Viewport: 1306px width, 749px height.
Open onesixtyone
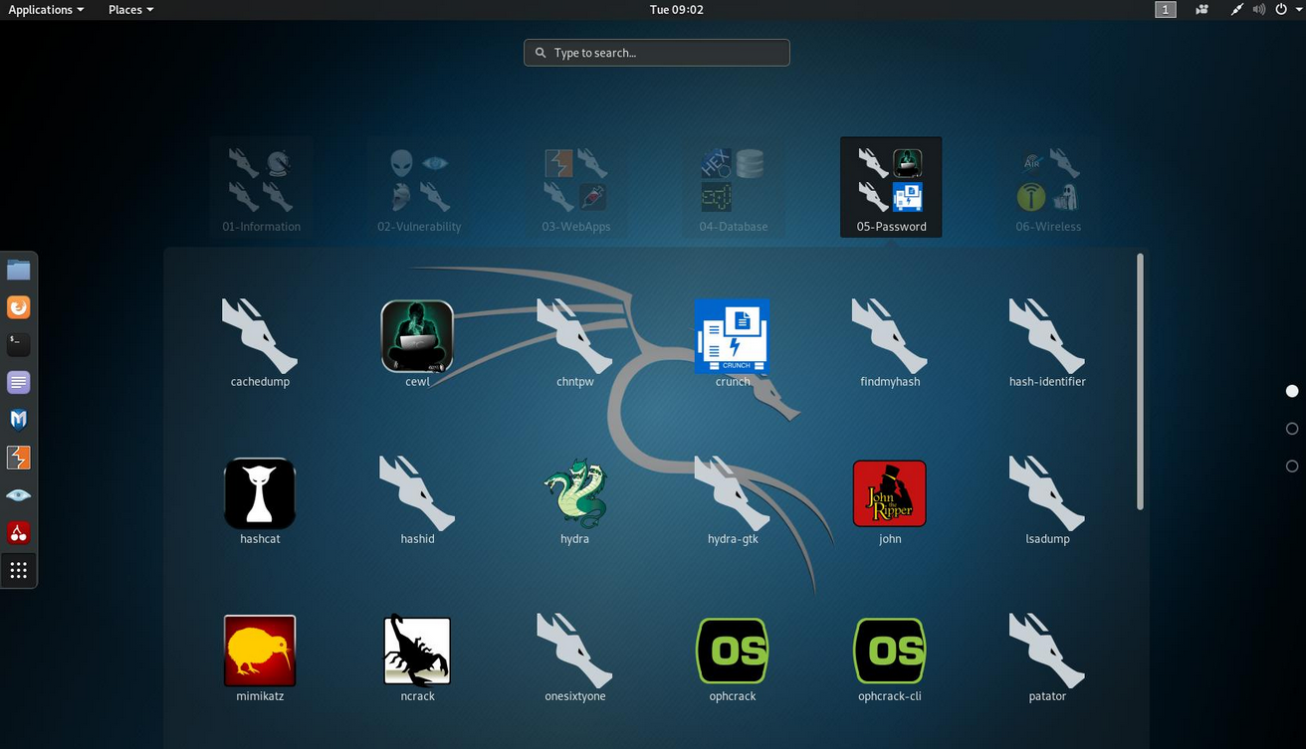coord(574,658)
